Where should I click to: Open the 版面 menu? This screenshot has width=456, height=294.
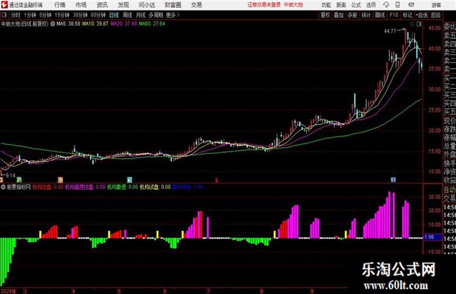pyautogui.click(x=341, y=5)
